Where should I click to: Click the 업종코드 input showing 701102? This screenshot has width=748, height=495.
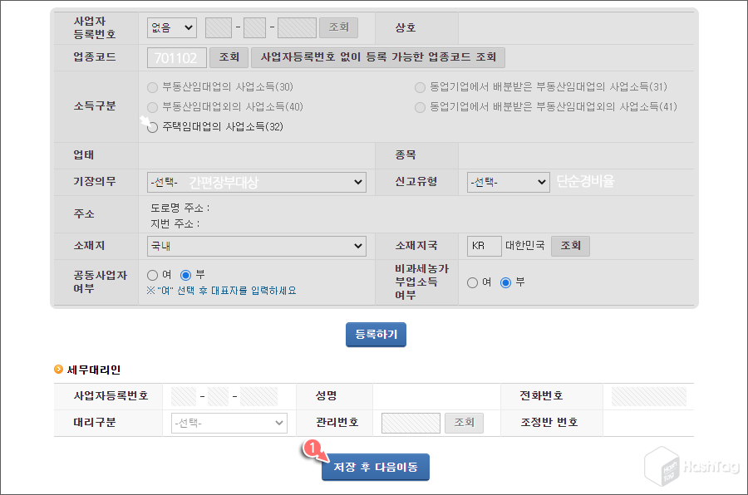point(176,57)
